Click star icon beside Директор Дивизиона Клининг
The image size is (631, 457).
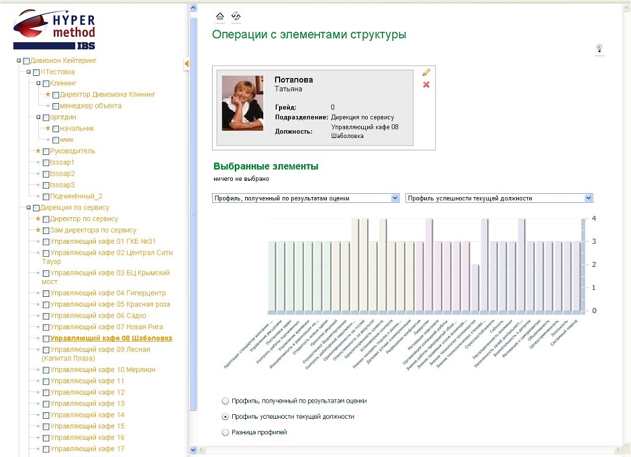tap(48, 94)
